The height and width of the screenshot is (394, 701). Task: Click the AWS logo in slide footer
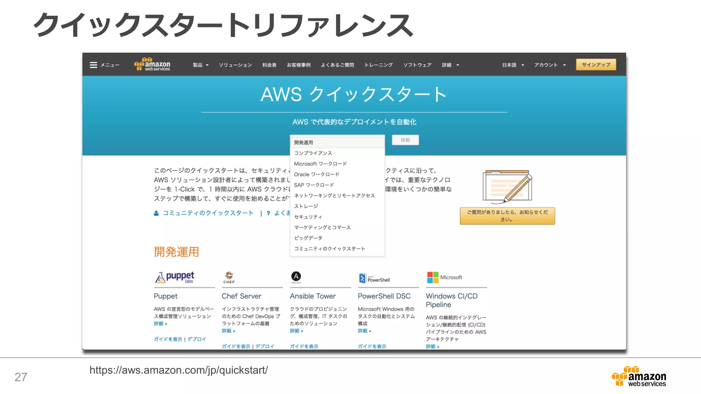click(639, 376)
